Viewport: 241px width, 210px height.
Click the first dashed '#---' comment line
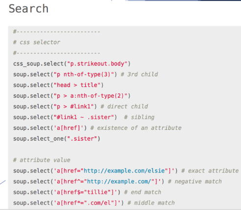pos(57,32)
